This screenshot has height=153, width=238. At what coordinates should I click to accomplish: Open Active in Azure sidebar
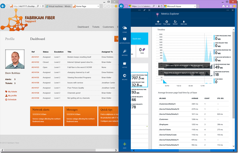pyautogui.click(x=125, y=65)
